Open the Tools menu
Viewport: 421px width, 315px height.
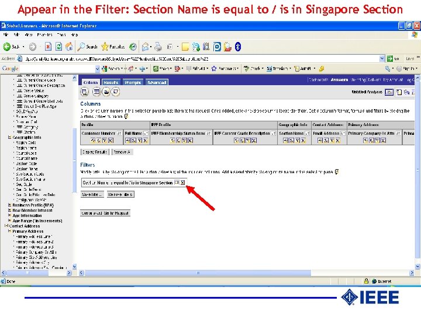61,35
